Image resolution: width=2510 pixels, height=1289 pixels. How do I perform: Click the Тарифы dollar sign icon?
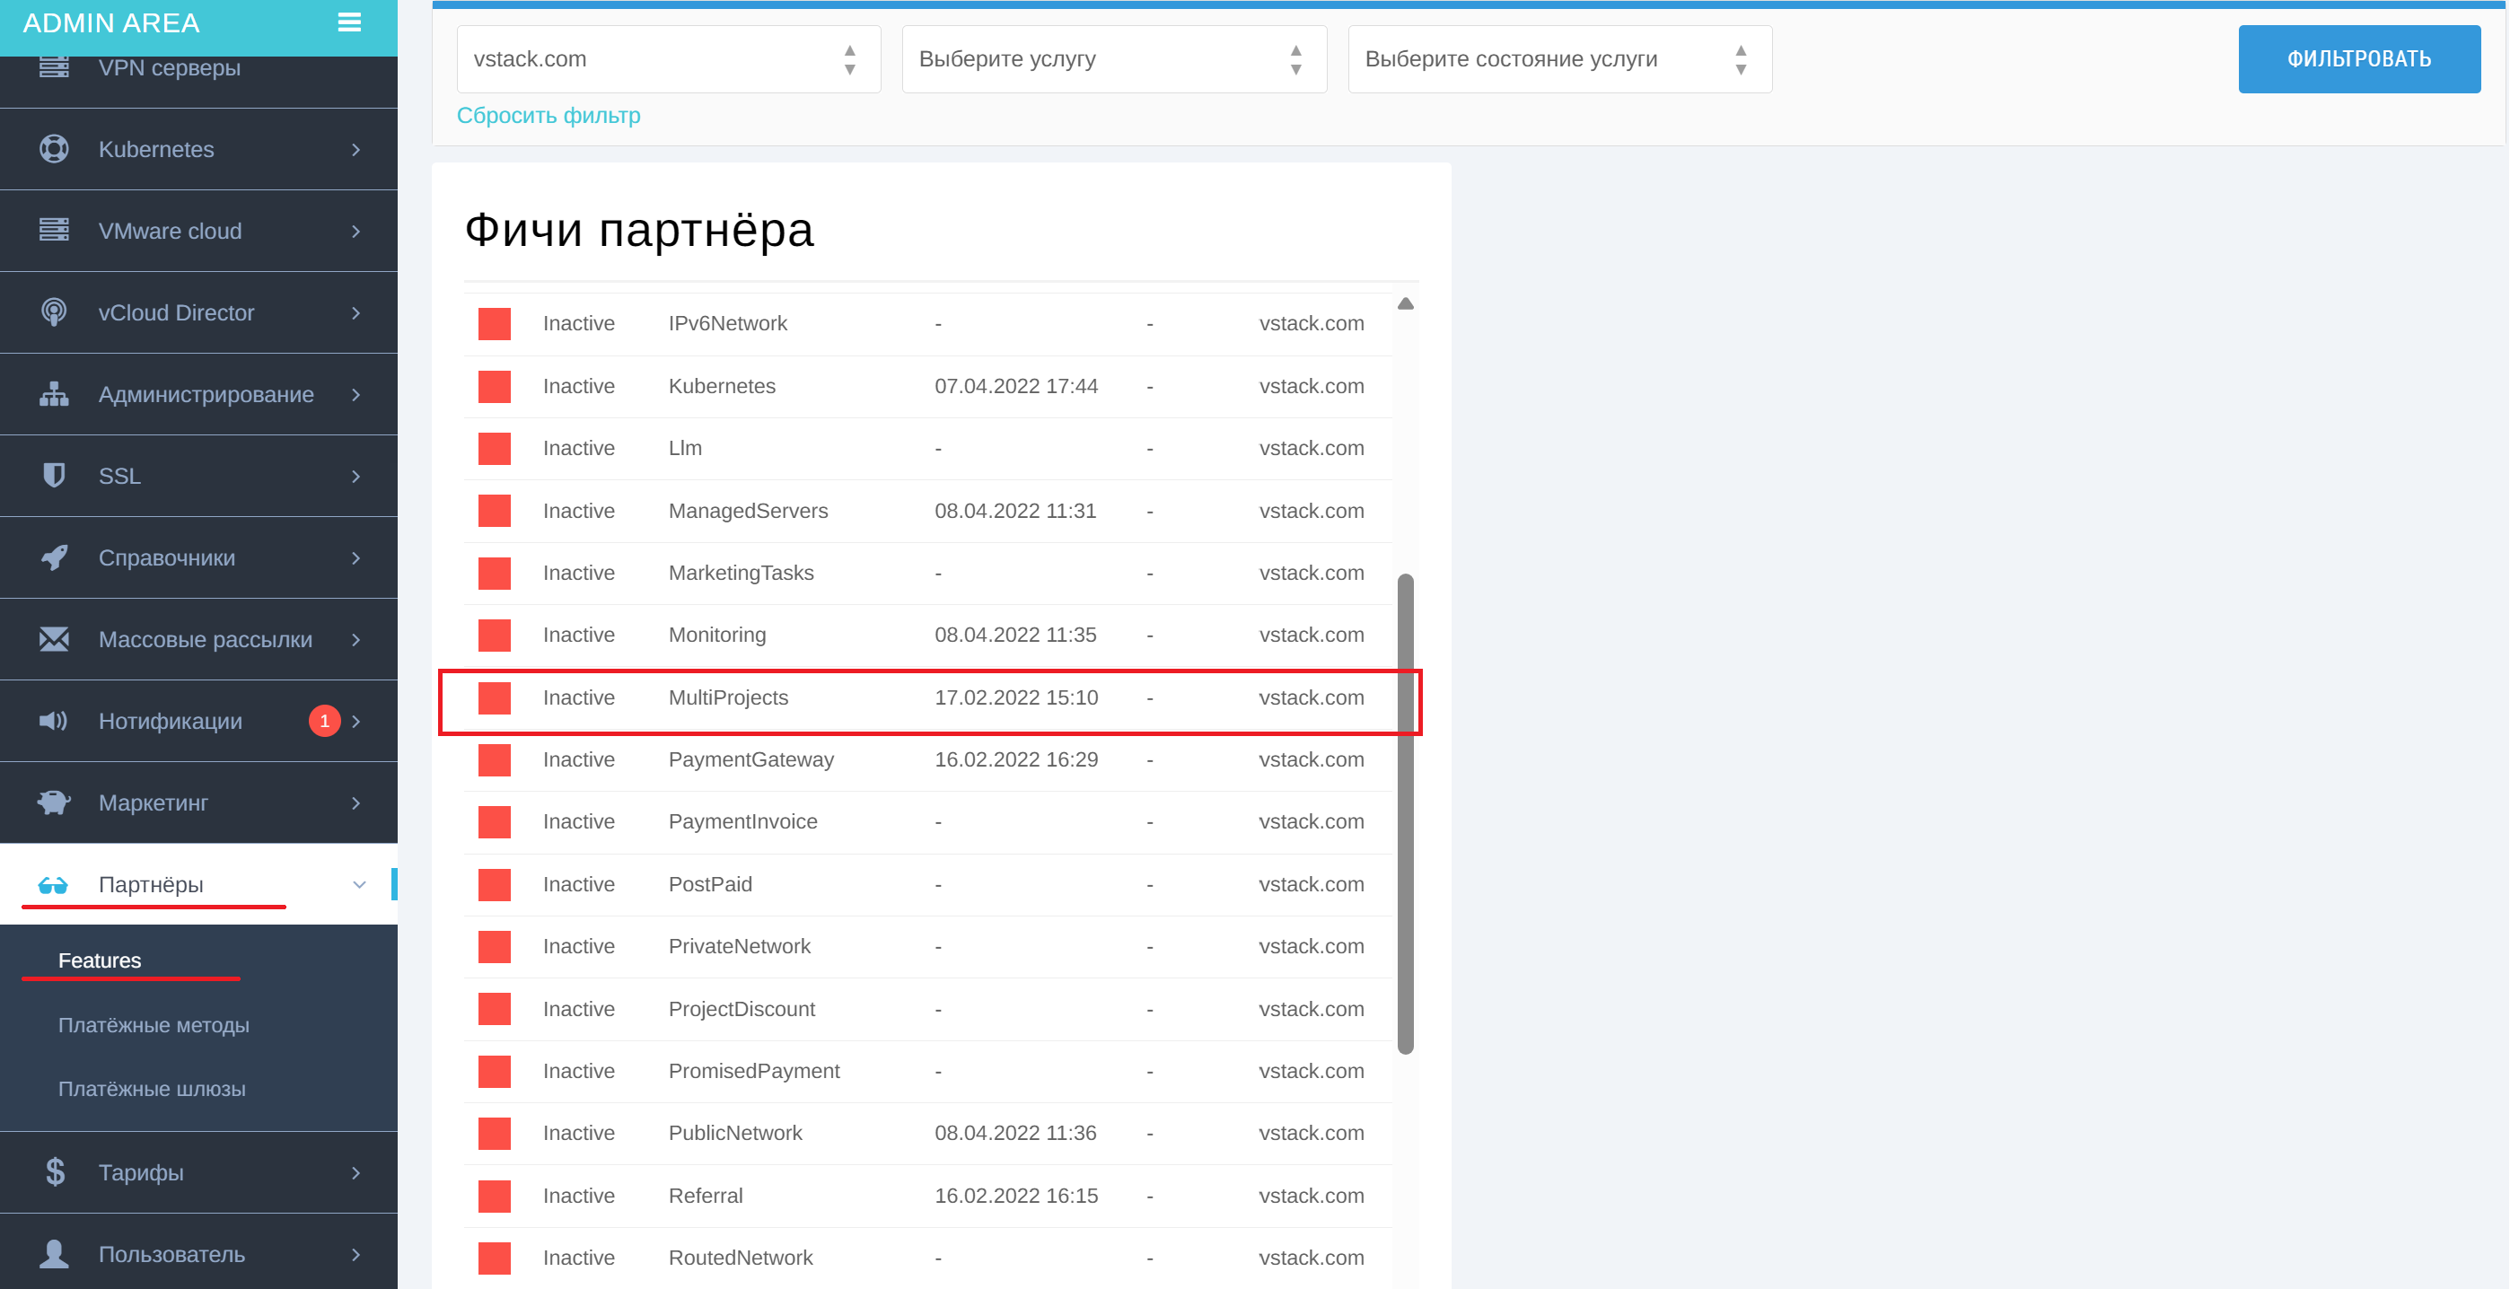coord(56,1172)
